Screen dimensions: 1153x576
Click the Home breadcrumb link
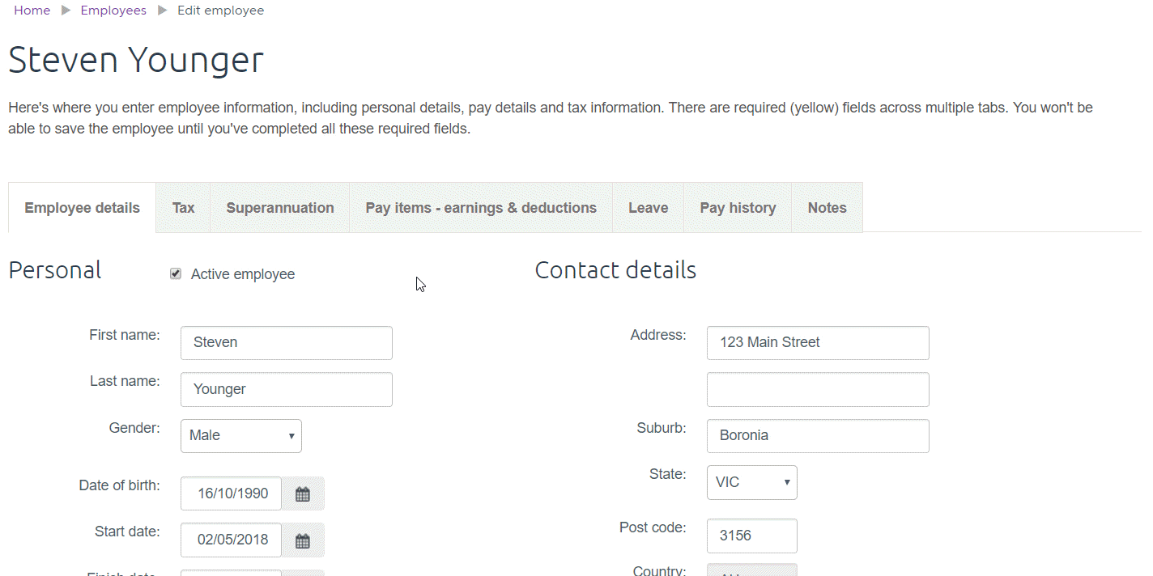(32, 11)
